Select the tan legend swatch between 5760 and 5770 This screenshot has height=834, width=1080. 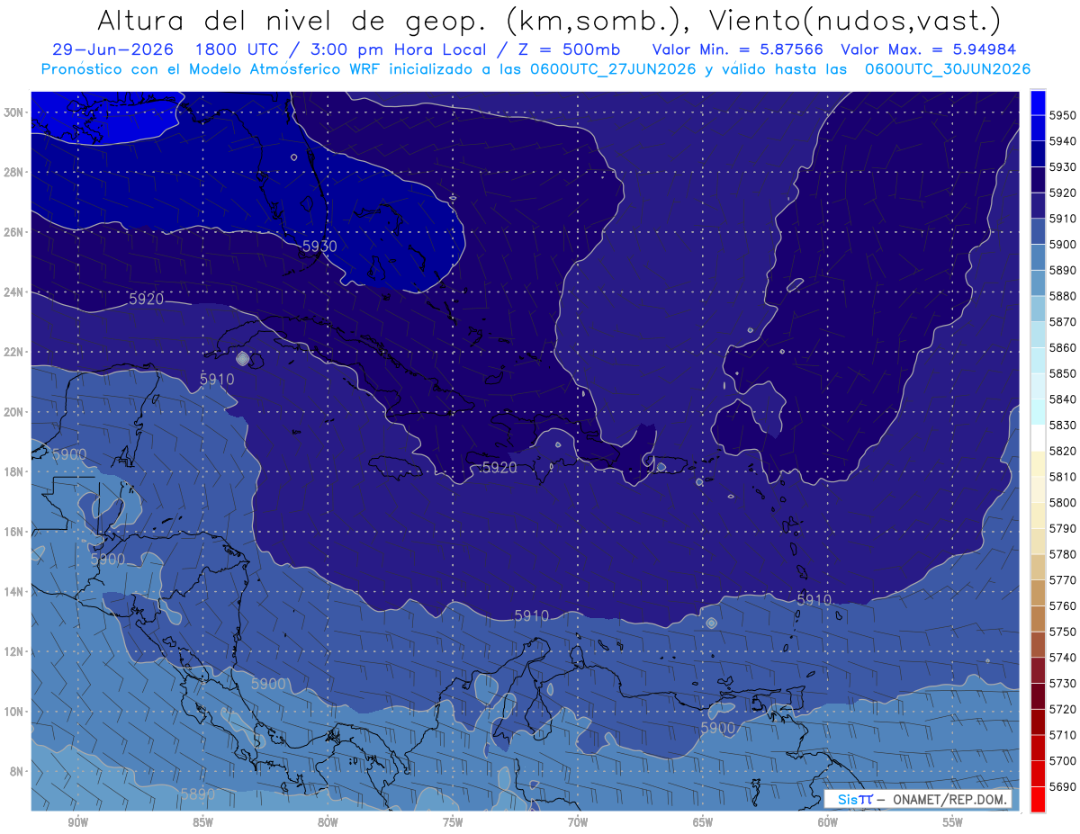(x=1038, y=593)
